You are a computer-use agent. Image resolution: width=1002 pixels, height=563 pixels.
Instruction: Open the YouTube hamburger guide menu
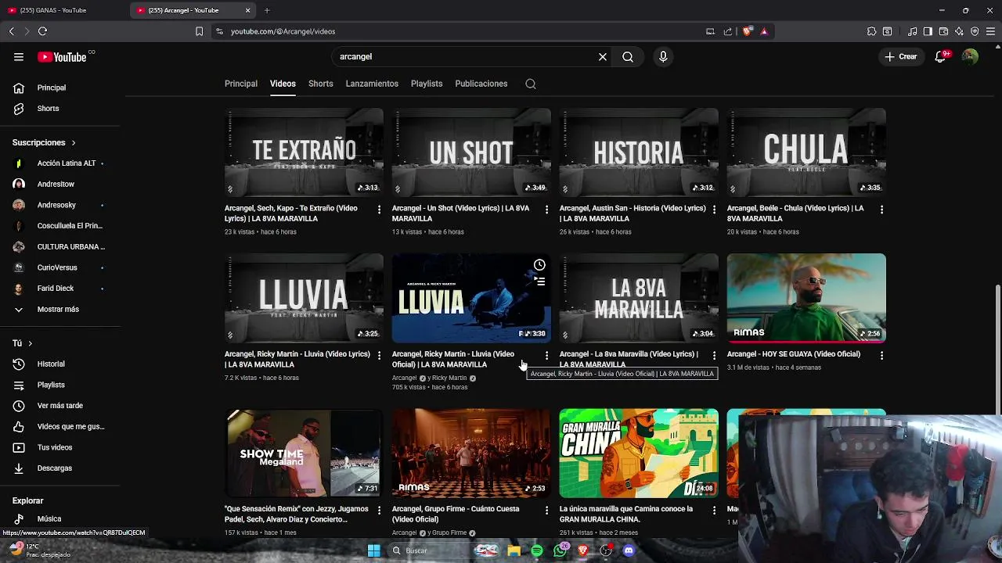(19, 56)
